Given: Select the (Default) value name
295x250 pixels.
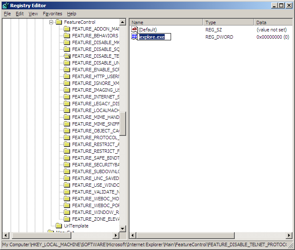Looking at the screenshot, I should tap(148, 30).
